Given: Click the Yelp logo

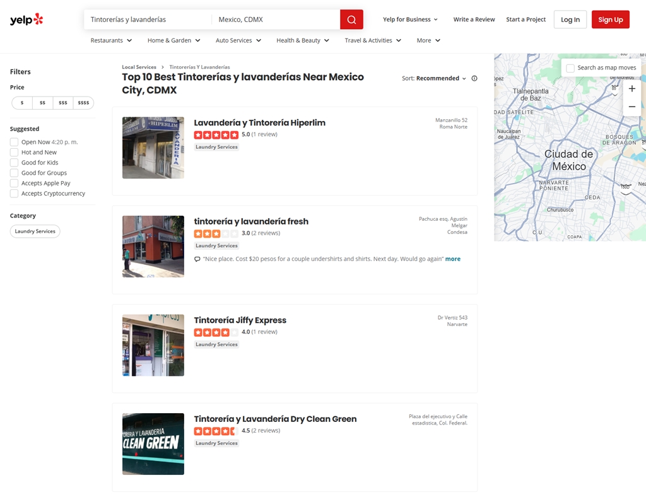Looking at the screenshot, I should [26, 20].
